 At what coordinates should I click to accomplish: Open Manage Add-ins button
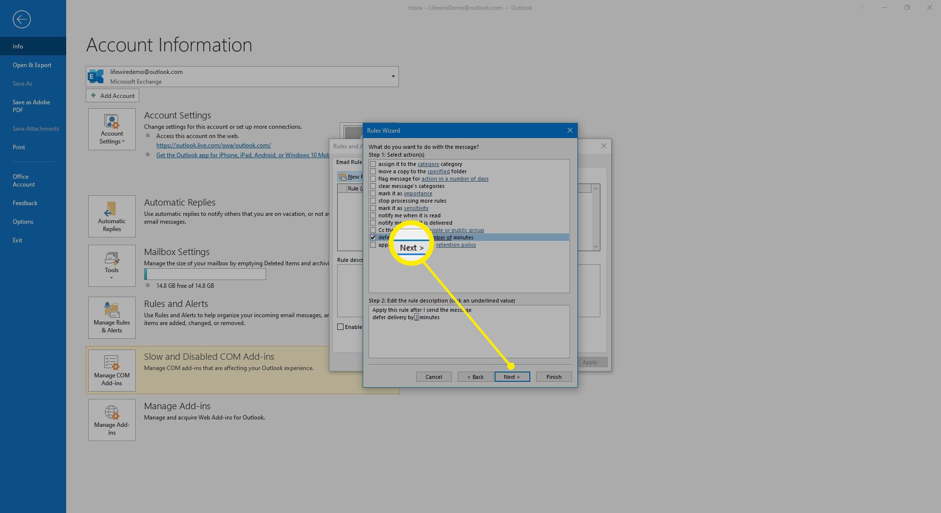pos(112,420)
